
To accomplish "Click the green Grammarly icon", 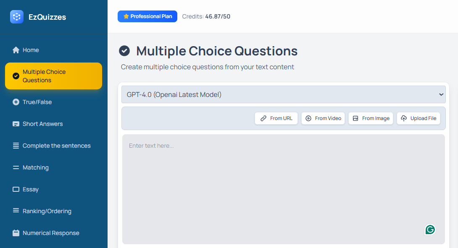I will [x=430, y=230].
